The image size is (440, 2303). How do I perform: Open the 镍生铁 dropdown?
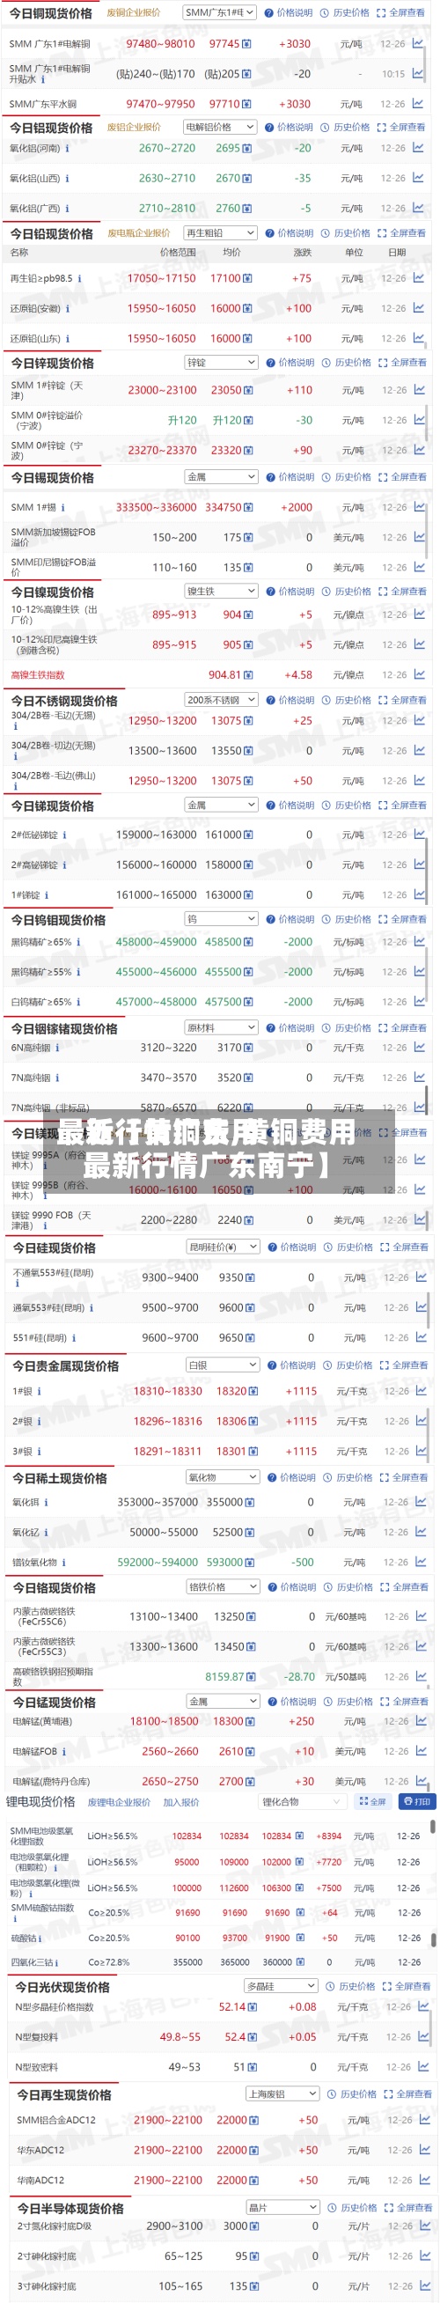click(221, 591)
